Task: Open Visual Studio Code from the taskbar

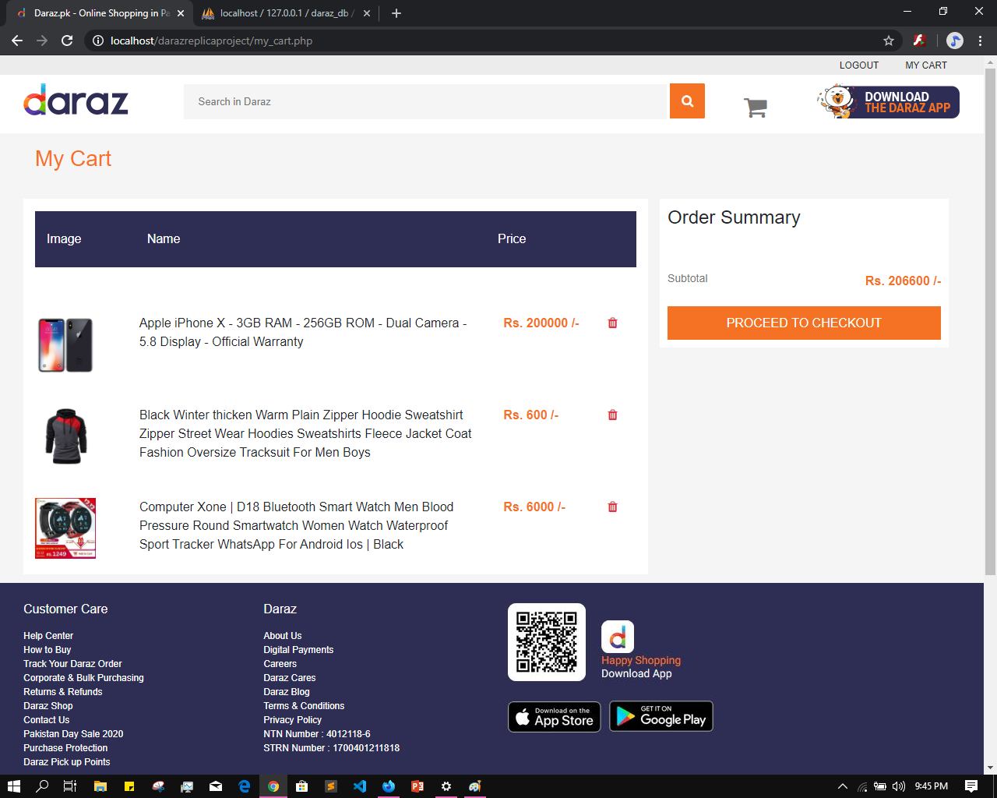Action: pos(359,786)
